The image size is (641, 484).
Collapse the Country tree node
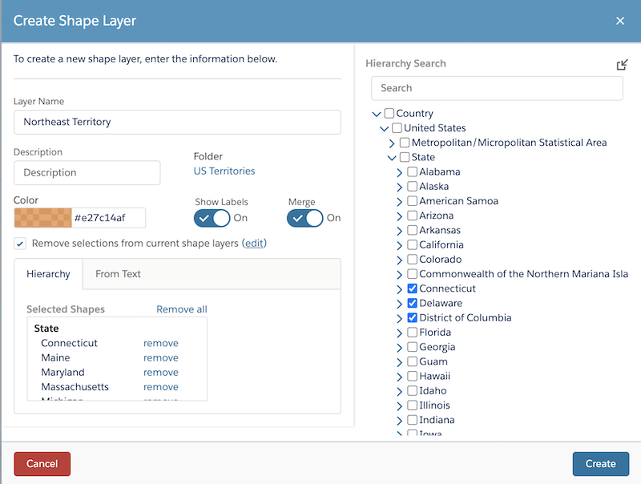click(x=377, y=114)
